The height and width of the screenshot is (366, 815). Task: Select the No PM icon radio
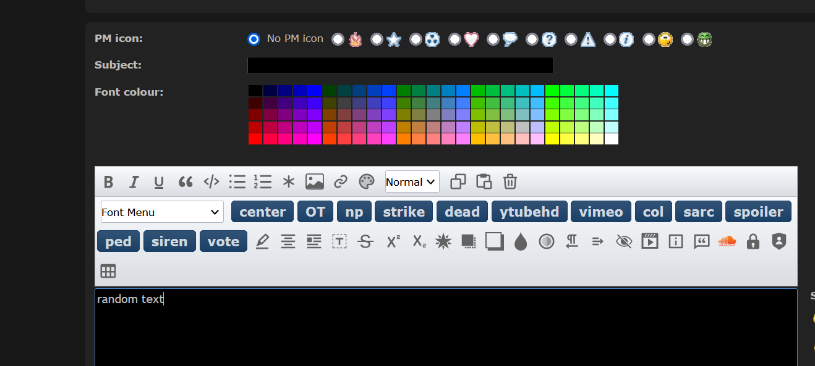pos(254,39)
